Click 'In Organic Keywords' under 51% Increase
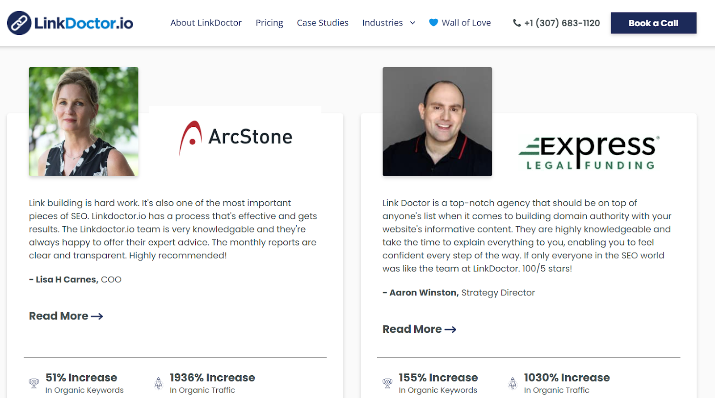The width and height of the screenshot is (715, 398). pyautogui.click(x=84, y=390)
